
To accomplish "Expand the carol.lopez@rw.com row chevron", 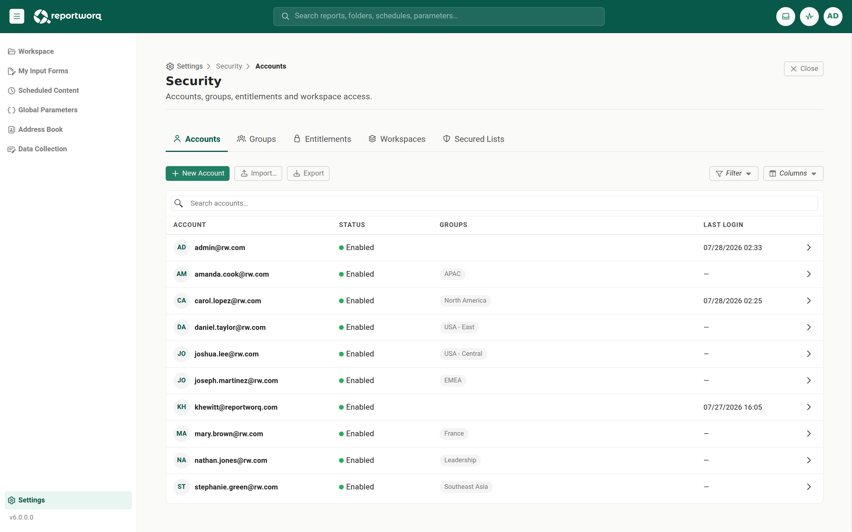I will (x=809, y=301).
